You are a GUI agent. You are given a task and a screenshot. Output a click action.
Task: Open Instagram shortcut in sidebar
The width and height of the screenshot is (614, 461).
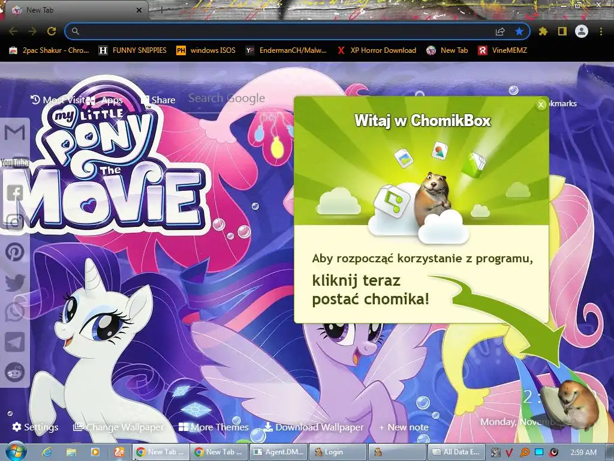15,222
